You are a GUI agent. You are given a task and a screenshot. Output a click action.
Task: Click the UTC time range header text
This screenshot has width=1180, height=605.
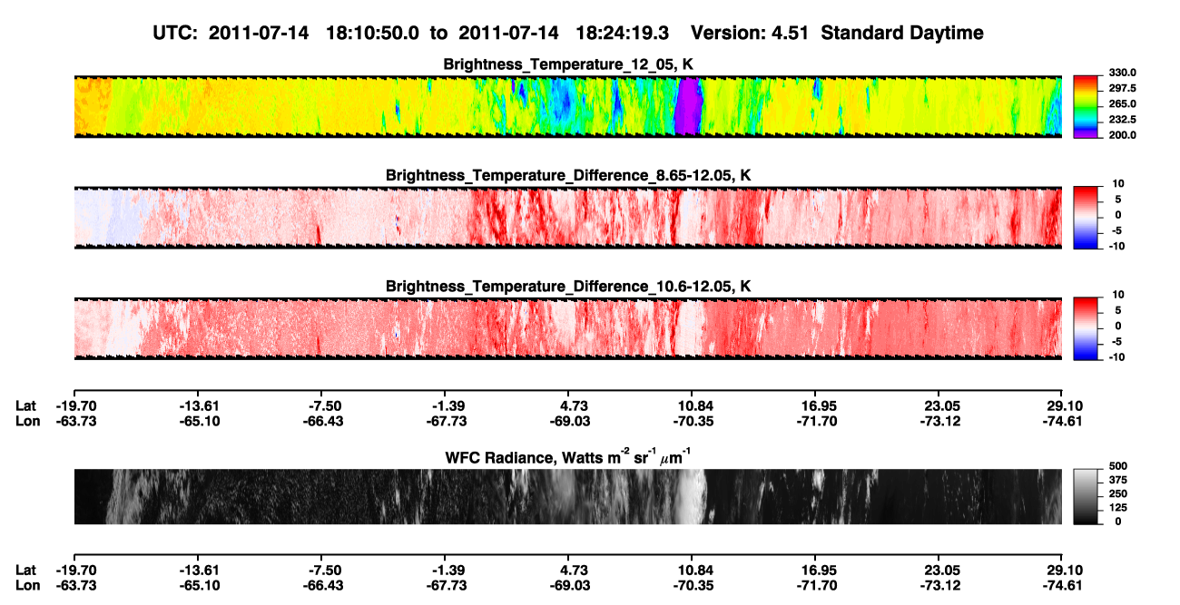click(414, 33)
